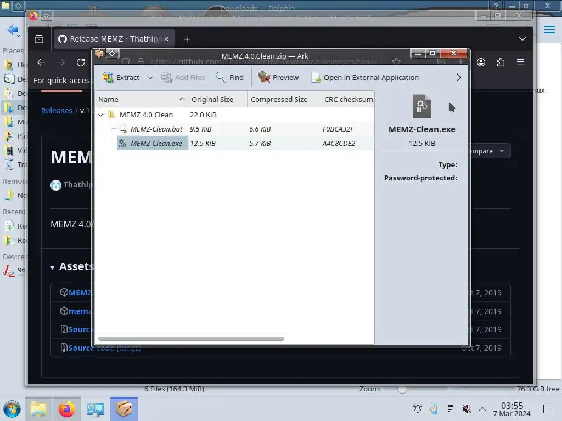
Task: Open Firefox View icon left of tab
Action: pyautogui.click(x=39, y=39)
